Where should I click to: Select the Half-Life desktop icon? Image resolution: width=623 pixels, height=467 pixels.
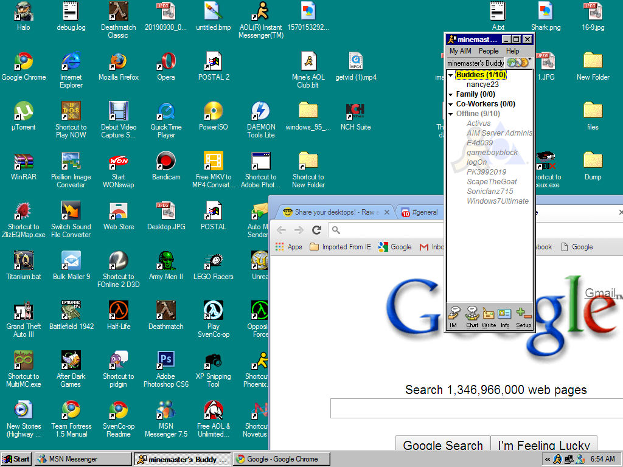(x=119, y=316)
